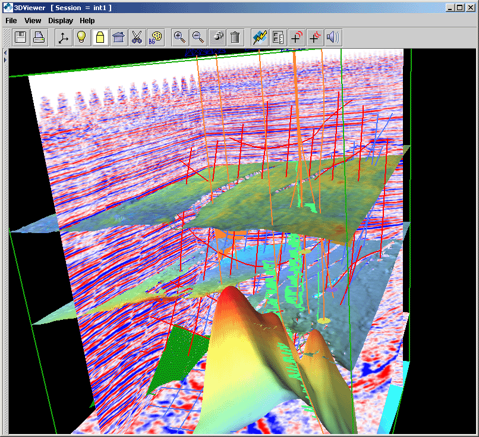The height and width of the screenshot is (437, 479).
Task: Open the Help menu
Action: pos(87,21)
